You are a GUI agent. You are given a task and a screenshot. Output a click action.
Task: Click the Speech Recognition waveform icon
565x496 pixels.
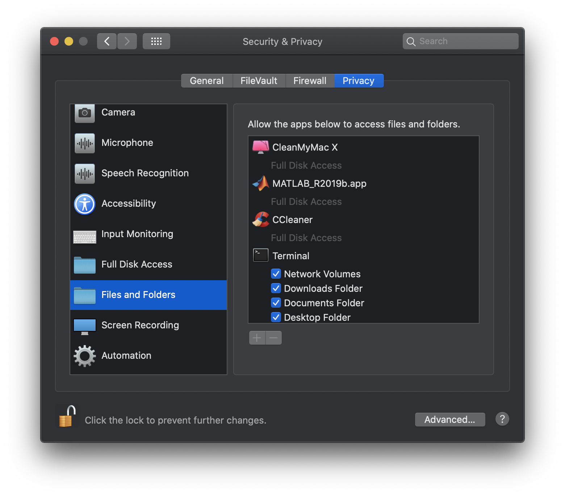click(85, 174)
